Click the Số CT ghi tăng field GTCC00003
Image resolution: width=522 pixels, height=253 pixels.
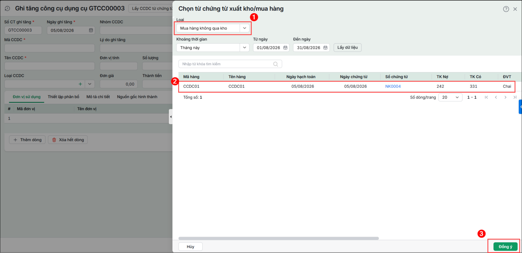[23, 30]
